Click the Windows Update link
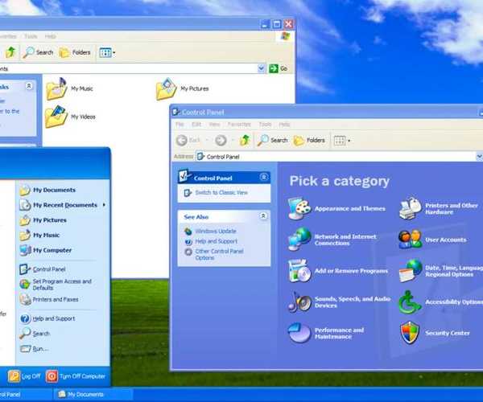483x402 pixels. pyautogui.click(x=217, y=231)
